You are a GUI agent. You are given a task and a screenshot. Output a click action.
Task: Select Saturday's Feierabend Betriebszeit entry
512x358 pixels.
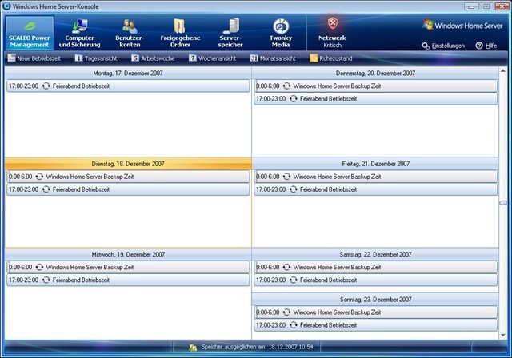pyautogui.click(x=375, y=280)
